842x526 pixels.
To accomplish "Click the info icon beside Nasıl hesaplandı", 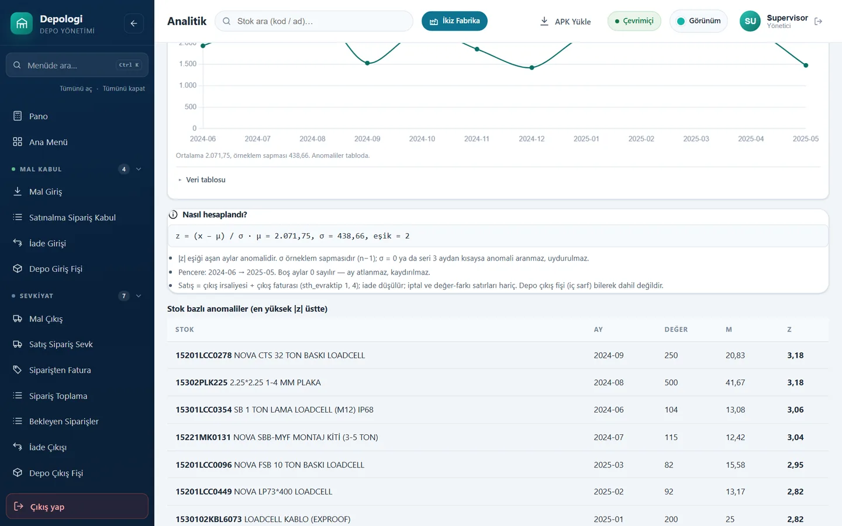I will pos(173,214).
